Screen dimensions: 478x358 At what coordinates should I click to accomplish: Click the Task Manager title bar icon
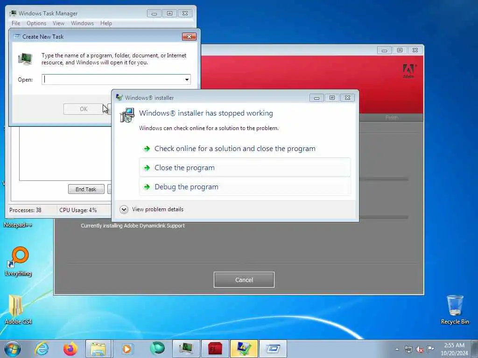coord(13,14)
